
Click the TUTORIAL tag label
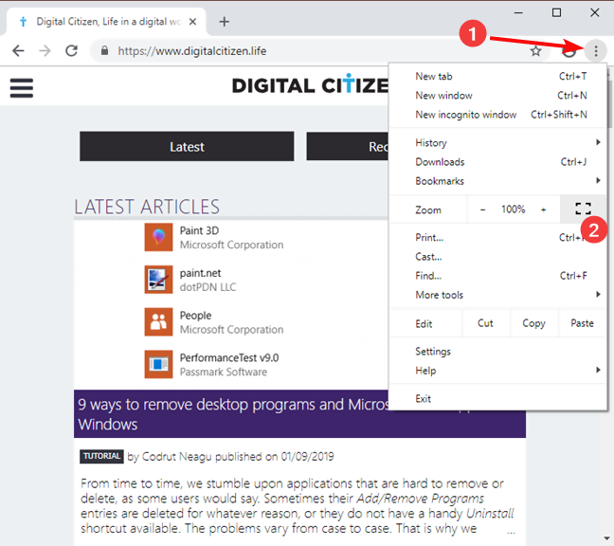(101, 456)
